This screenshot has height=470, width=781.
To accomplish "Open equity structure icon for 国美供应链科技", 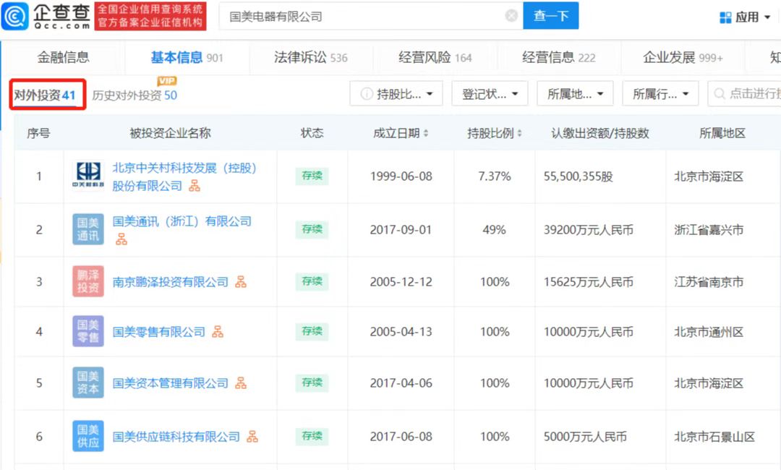I will (252, 437).
